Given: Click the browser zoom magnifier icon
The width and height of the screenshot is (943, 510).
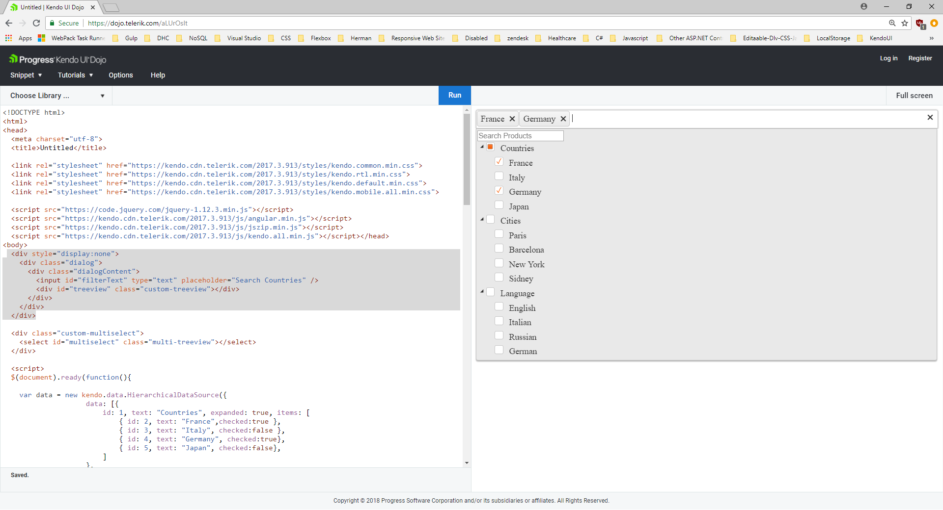Looking at the screenshot, I should click(x=892, y=23).
